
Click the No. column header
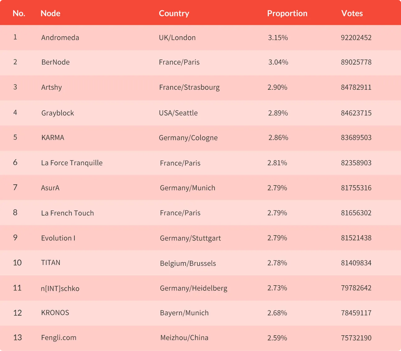pos(19,13)
